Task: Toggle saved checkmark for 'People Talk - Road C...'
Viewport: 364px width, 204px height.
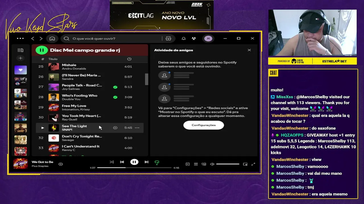Action: click(x=115, y=87)
